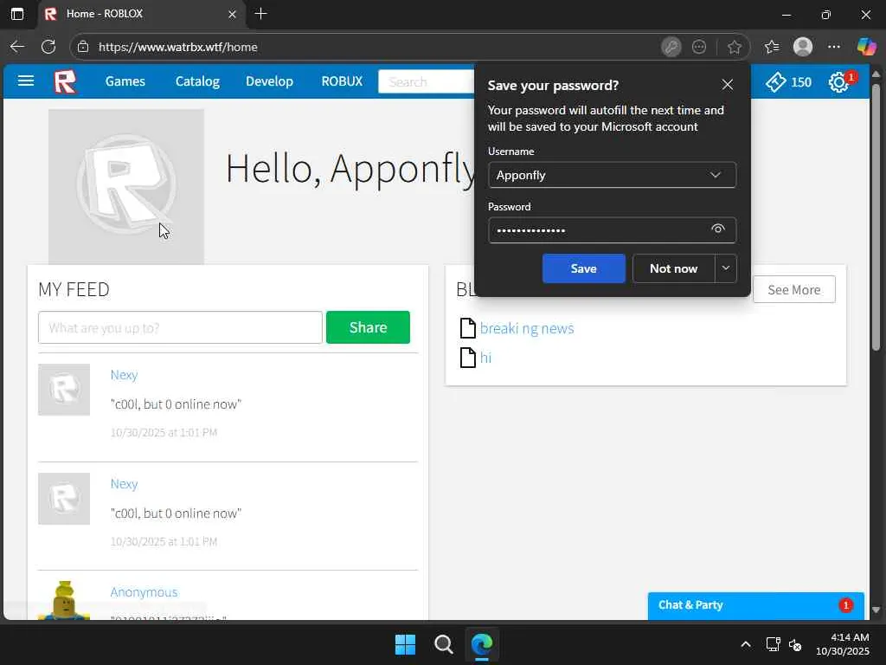886x665 pixels.
Task: Add this page to favorites star
Action: click(734, 47)
